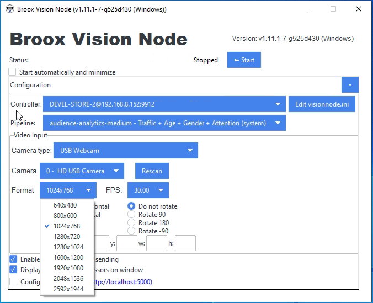This screenshot has width=373, height=303.
Task: Click Edit visionnode.ini button
Action: (322, 104)
